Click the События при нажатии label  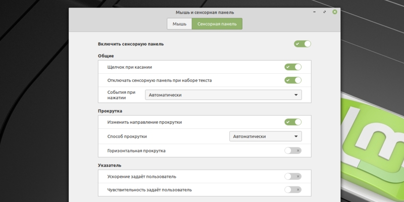click(121, 95)
